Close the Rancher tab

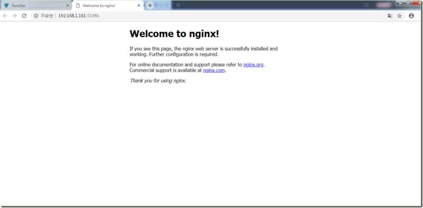(x=68, y=5)
